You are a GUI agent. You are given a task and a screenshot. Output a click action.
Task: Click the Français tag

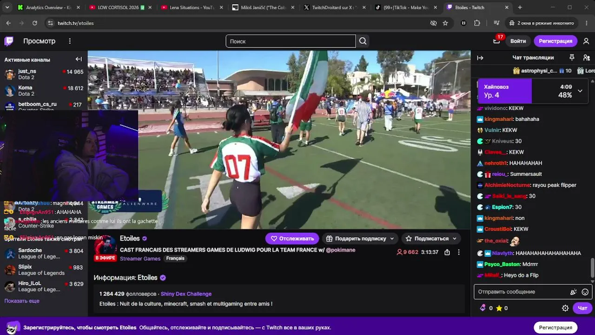[175, 258]
